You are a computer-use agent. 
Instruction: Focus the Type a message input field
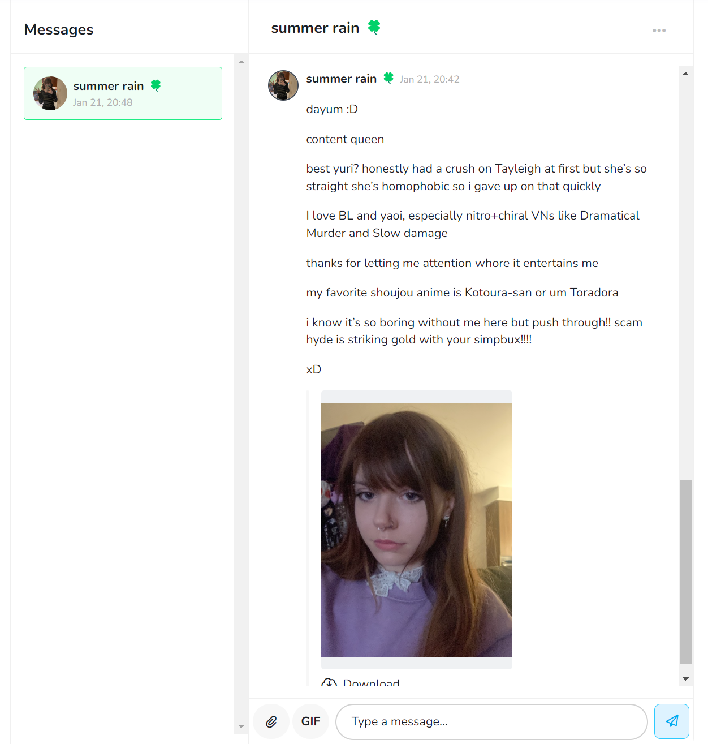coord(491,721)
